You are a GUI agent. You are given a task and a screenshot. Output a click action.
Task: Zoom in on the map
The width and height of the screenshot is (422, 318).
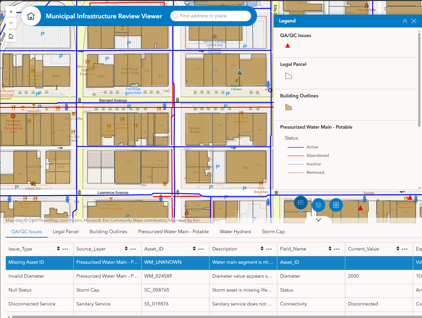point(11,12)
